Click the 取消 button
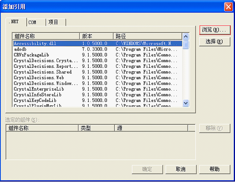The image size is (235, 182). pos(181,169)
